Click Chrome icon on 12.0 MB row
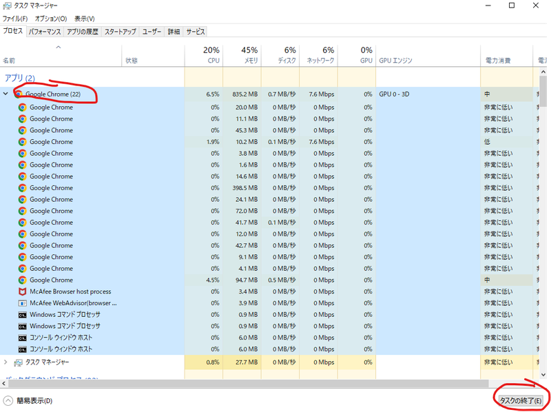551x412 pixels. pos(23,234)
